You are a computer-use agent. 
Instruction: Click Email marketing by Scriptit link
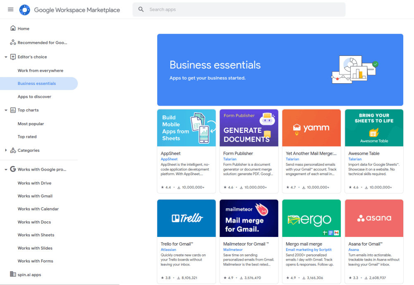click(x=309, y=249)
